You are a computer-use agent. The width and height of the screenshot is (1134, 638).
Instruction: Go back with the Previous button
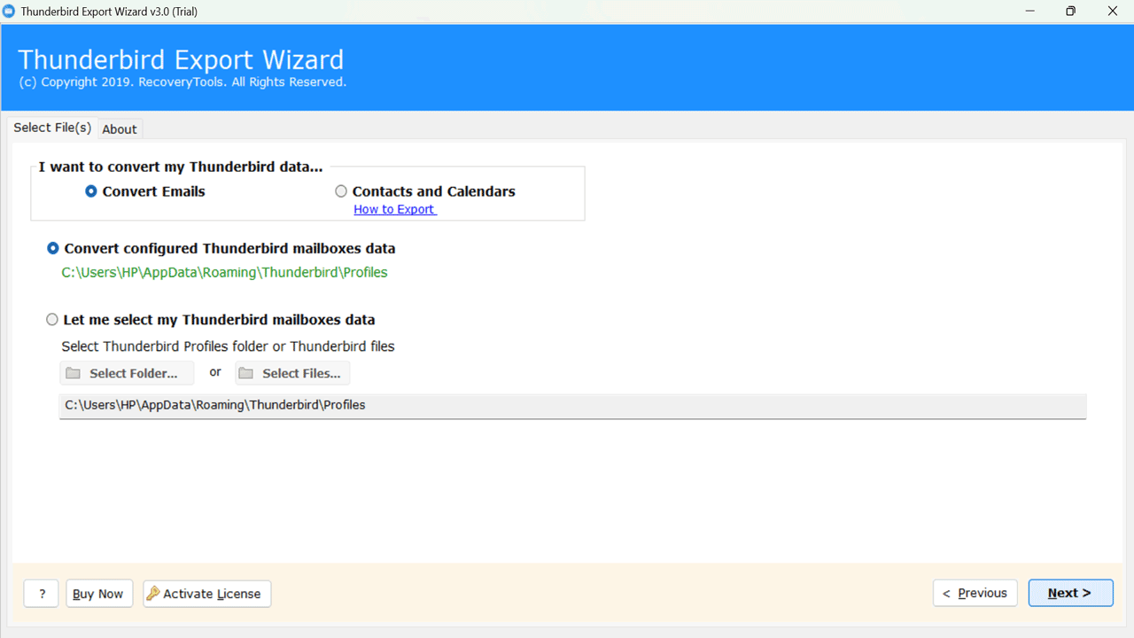click(x=975, y=594)
